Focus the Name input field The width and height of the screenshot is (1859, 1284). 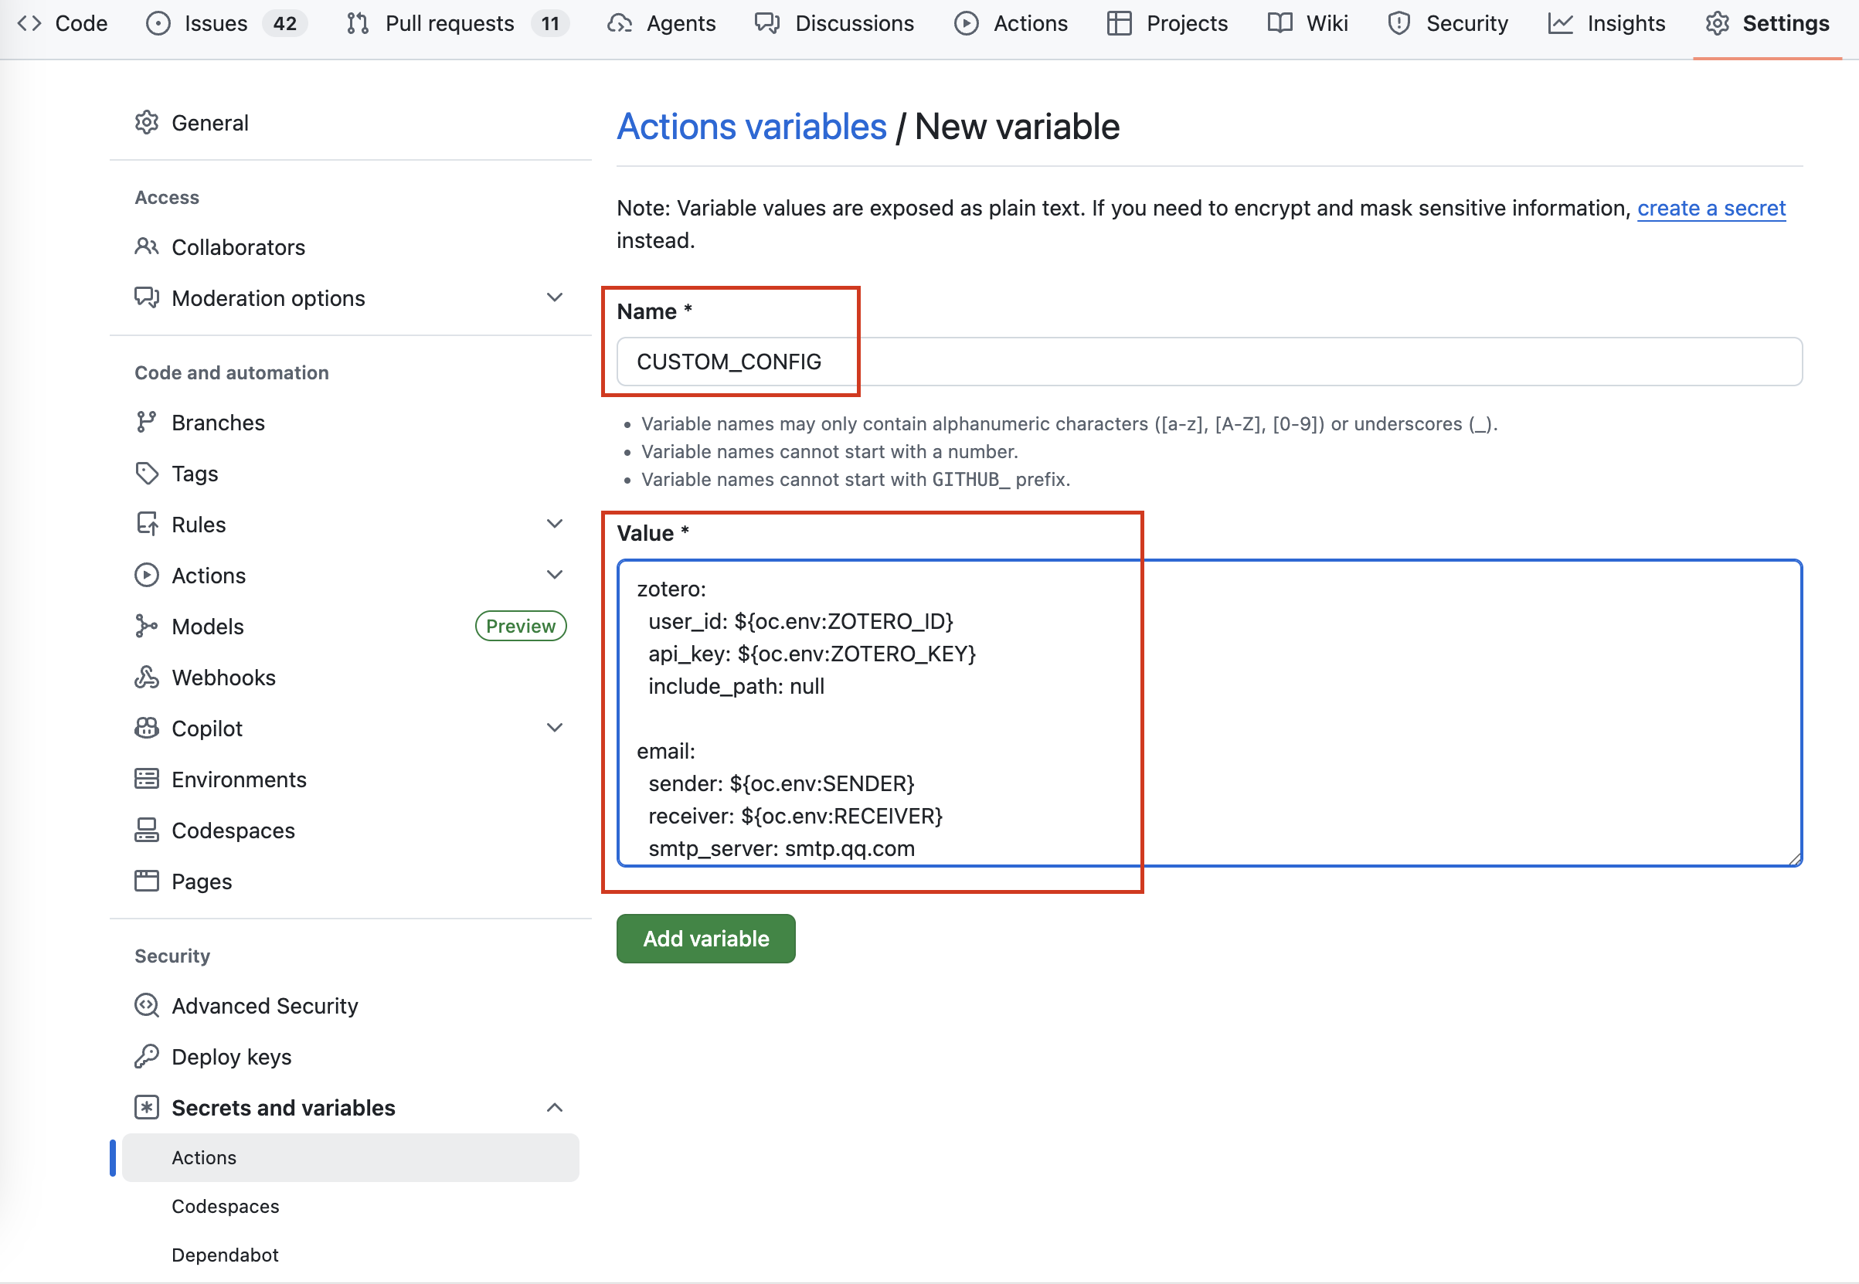point(1209,362)
